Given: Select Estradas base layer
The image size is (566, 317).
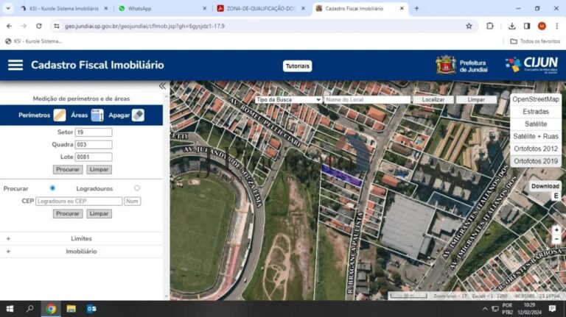Looking at the screenshot, I should 536,112.
